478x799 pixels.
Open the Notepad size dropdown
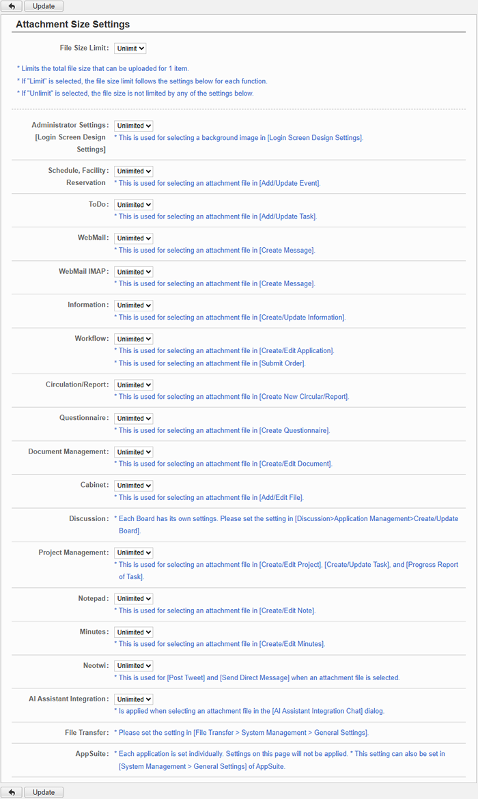point(134,599)
